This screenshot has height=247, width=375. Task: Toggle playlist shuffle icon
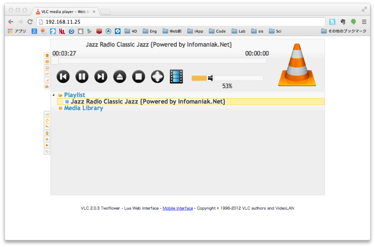[47, 114]
